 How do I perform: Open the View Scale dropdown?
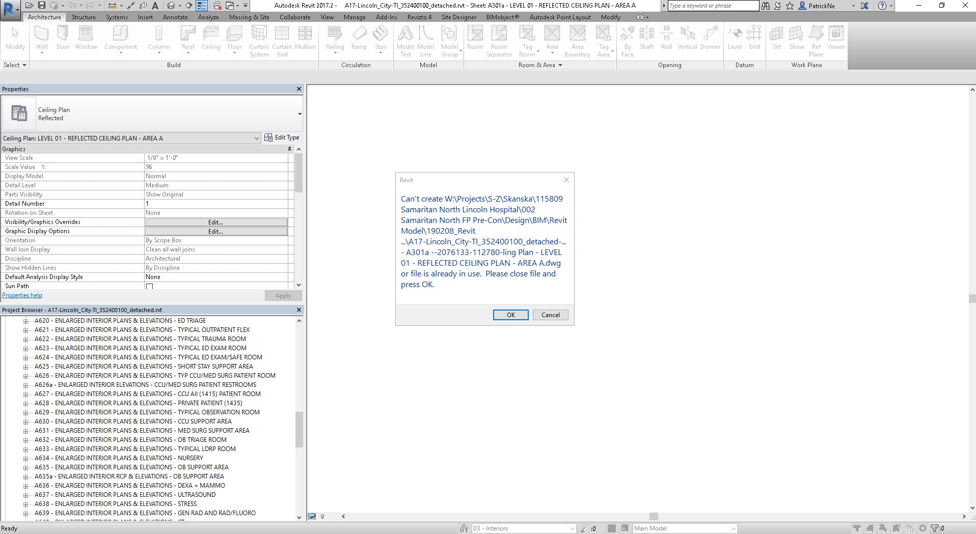point(216,158)
